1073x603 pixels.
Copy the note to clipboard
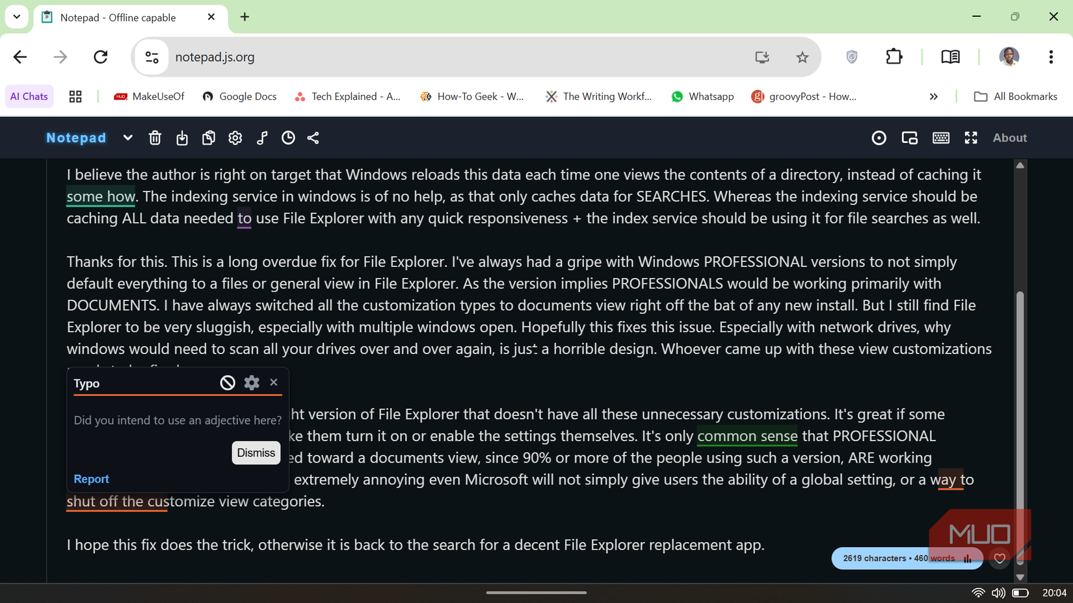(x=208, y=138)
